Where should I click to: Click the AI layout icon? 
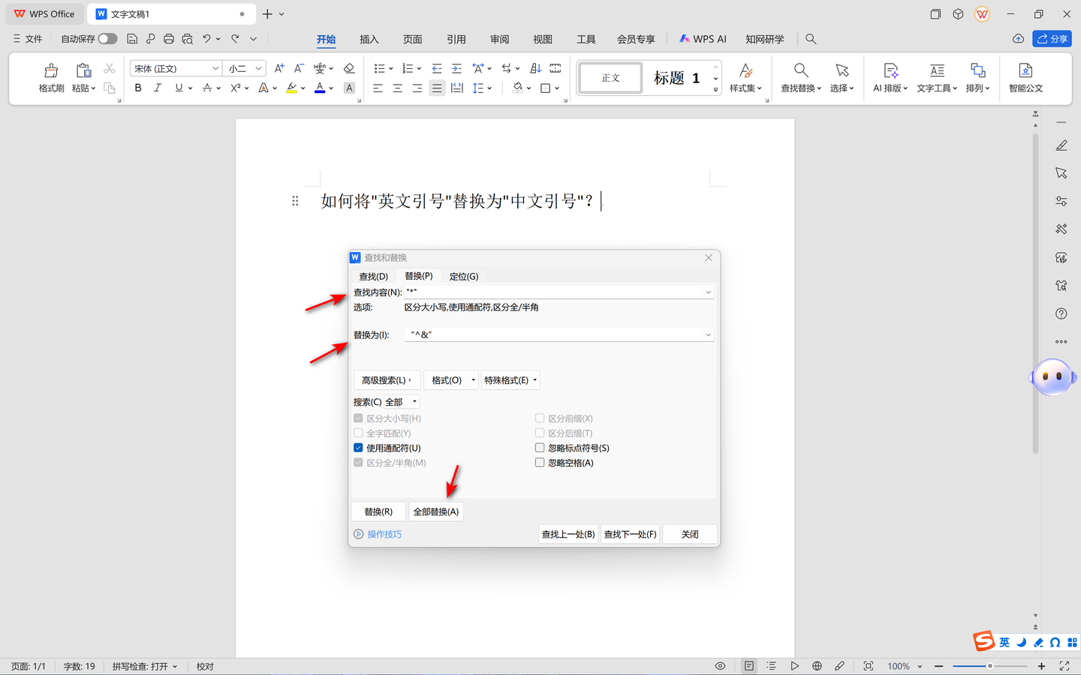pyautogui.click(x=890, y=71)
